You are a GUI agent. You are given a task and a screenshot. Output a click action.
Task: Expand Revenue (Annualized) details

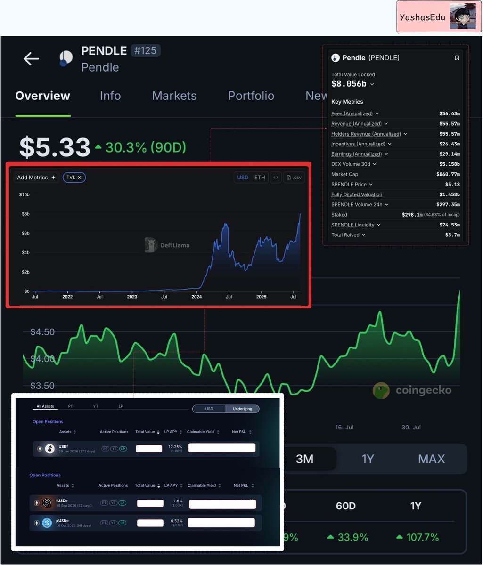(386, 124)
